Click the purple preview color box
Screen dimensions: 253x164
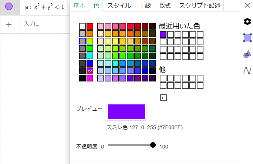tap(127, 112)
